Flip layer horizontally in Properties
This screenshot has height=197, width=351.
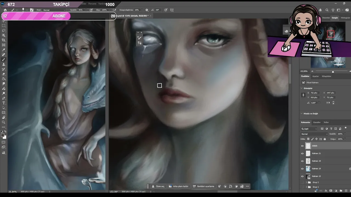328,103
